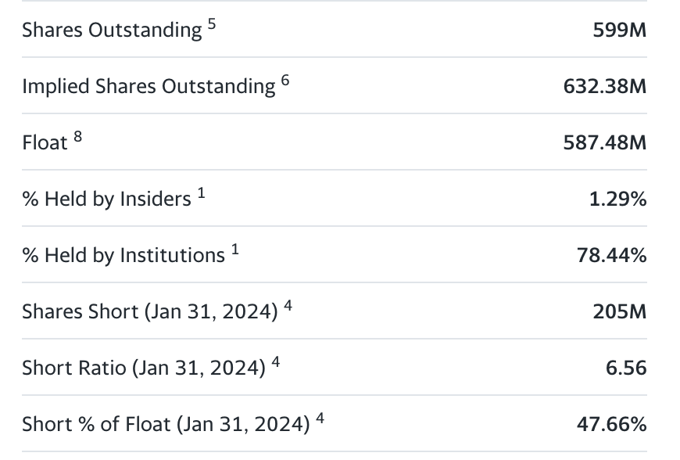Click footnote 8 next to Float

coord(77,136)
